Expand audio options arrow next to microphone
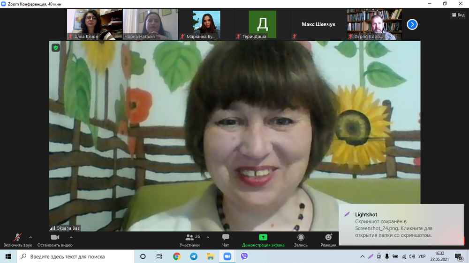The height and width of the screenshot is (263, 469). (x=30, y=237)
